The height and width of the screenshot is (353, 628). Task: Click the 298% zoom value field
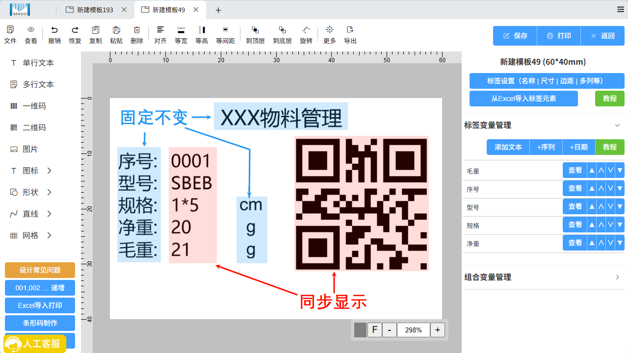(x=414, y=330)
